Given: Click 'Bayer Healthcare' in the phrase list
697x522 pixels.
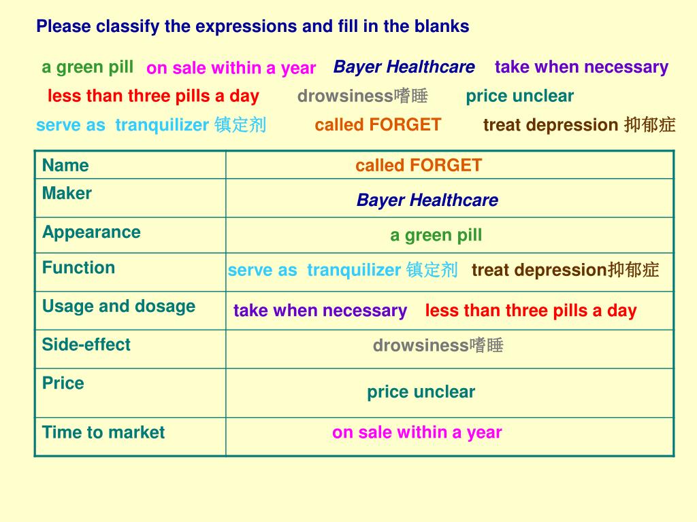Looking at the screenshot, I should [x=404, y=67].
